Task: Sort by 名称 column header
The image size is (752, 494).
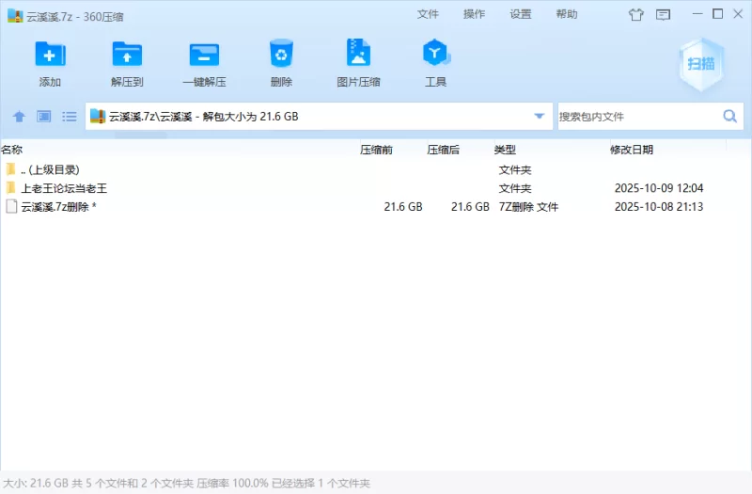Action: [x=12, y=150]
